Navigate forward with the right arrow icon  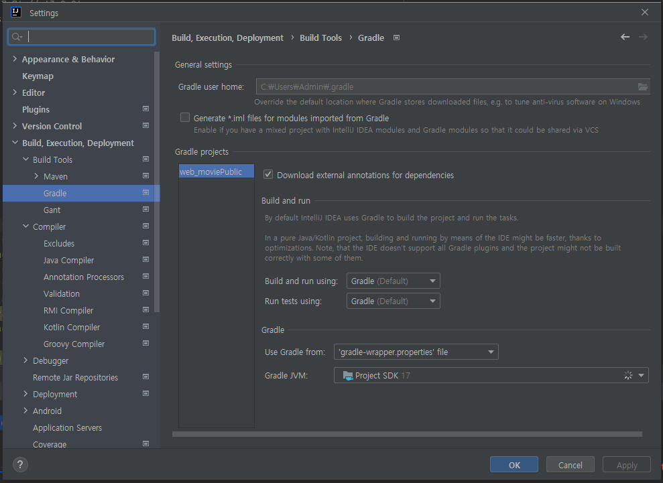643,38
